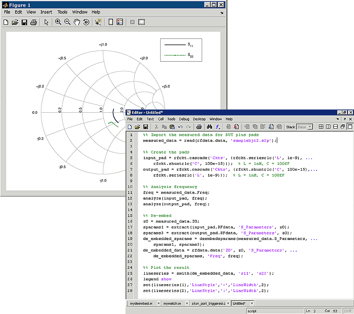
Task: Activate the Zoom Out tool
Action: click(67, 22)
